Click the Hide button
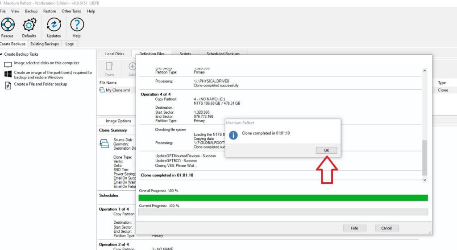This screenshot has height=250, width=457. [x=354, y=228]
